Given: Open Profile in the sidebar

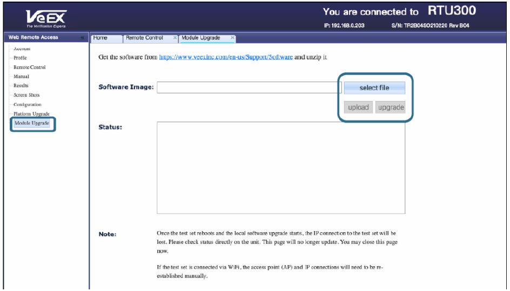Looking at the screenshot, I should click(x=20, y=58).
